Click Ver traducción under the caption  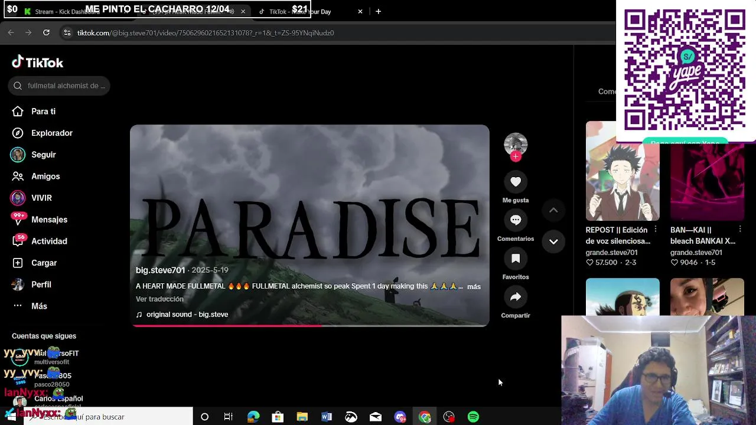159,299
